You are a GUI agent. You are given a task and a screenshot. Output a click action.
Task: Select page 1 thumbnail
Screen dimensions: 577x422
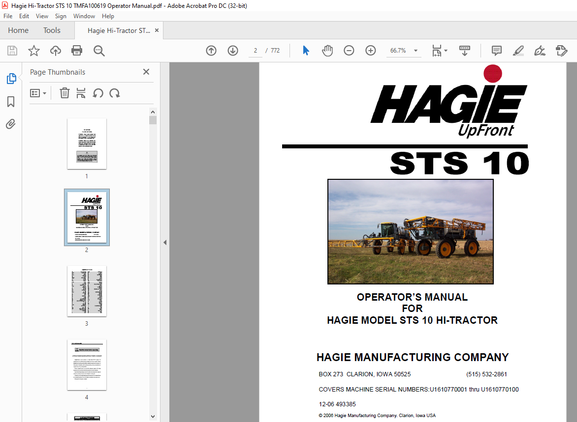pos(87,144)
